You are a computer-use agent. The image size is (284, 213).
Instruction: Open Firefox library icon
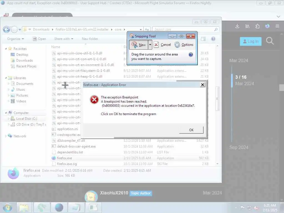click(x=247, y=26)
